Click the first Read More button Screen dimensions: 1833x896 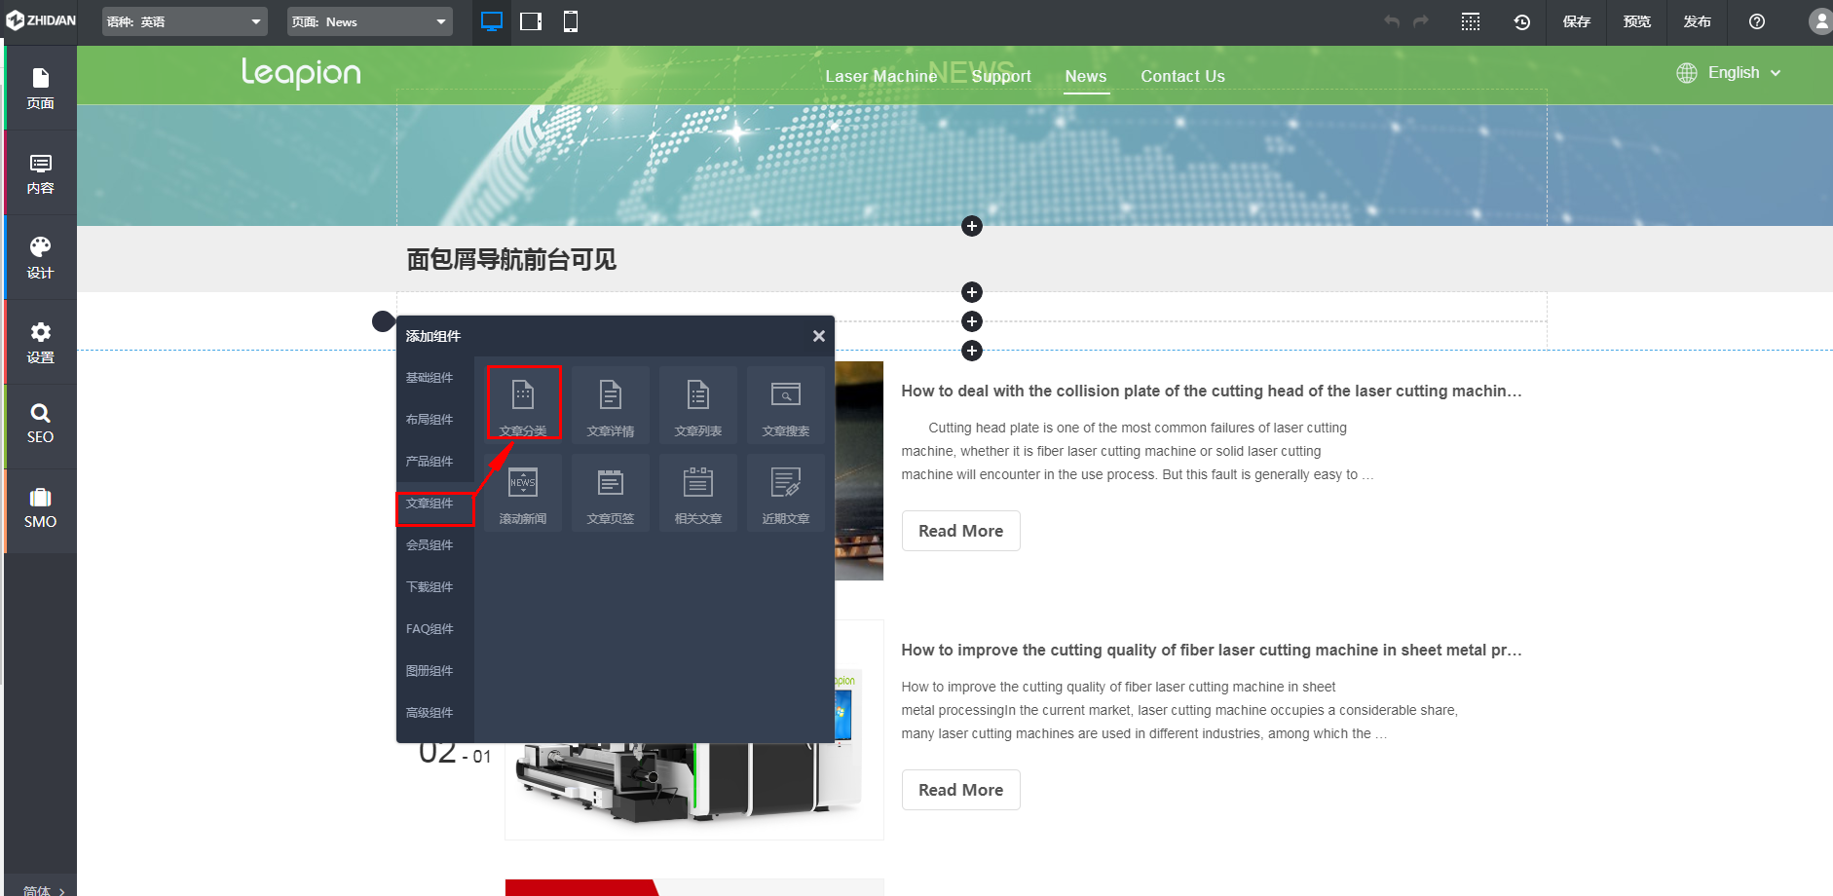coord(960,530)
